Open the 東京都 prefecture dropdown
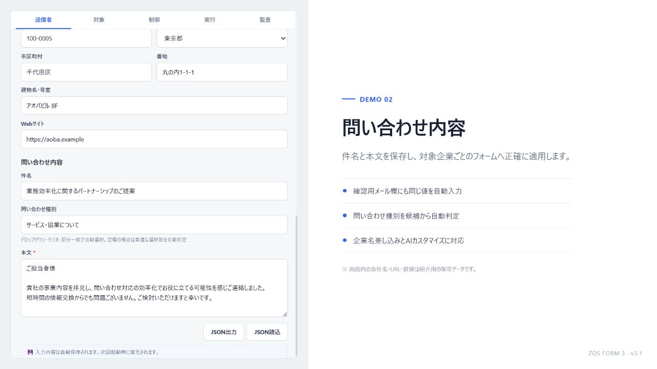 click(222, 38)
